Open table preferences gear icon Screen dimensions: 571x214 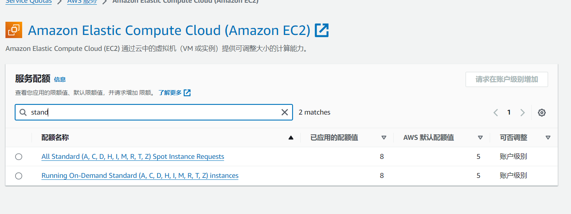542,113
